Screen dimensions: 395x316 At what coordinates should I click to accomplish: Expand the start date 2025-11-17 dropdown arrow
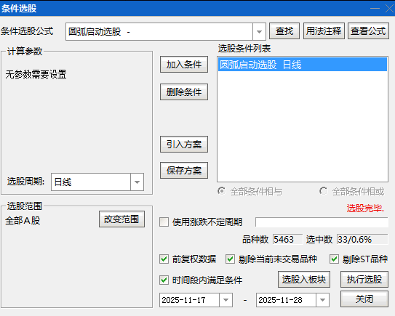(x=226, y=300)
